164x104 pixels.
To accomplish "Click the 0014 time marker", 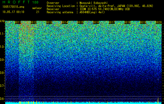I will click(x=65, y=22).
